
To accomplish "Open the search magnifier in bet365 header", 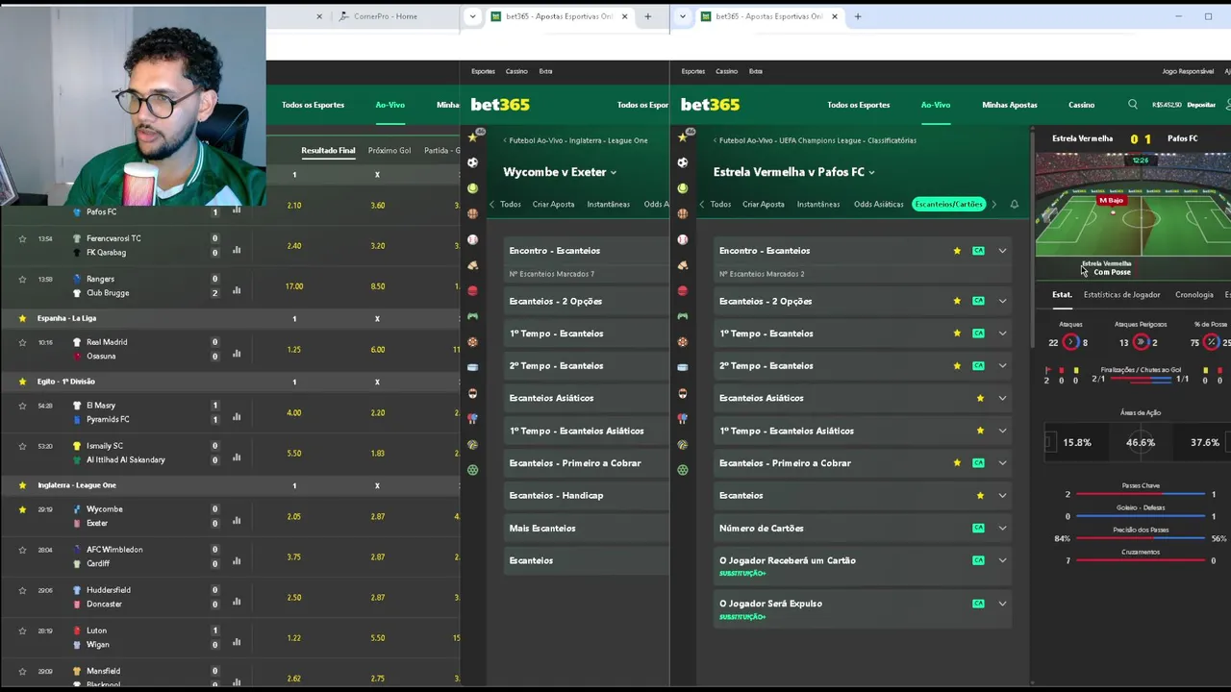I will click(x=1133, y=105).
